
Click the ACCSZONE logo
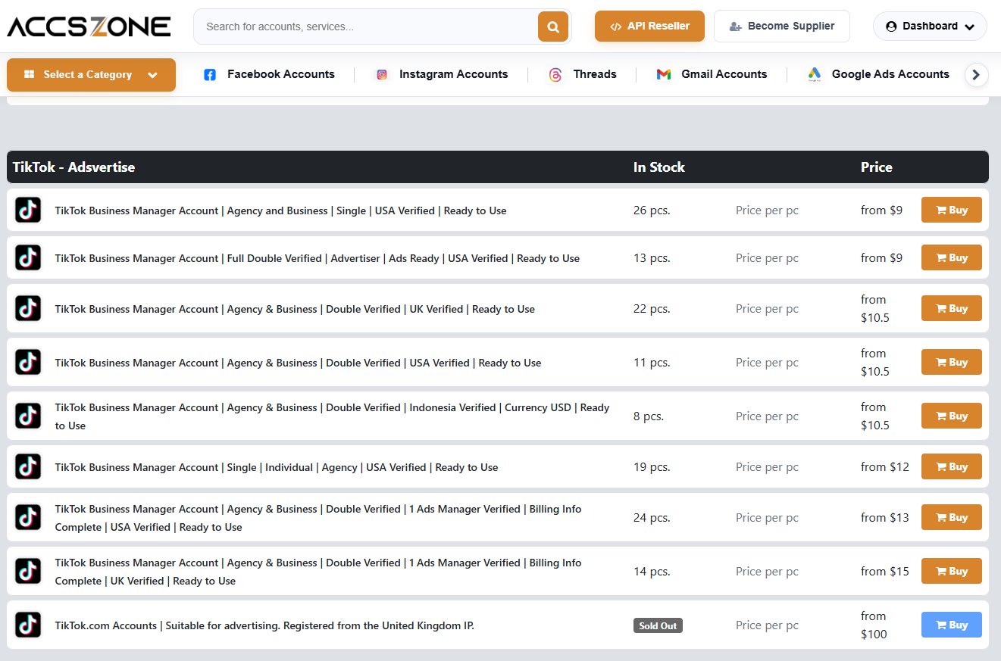click(x=89, y=27)
